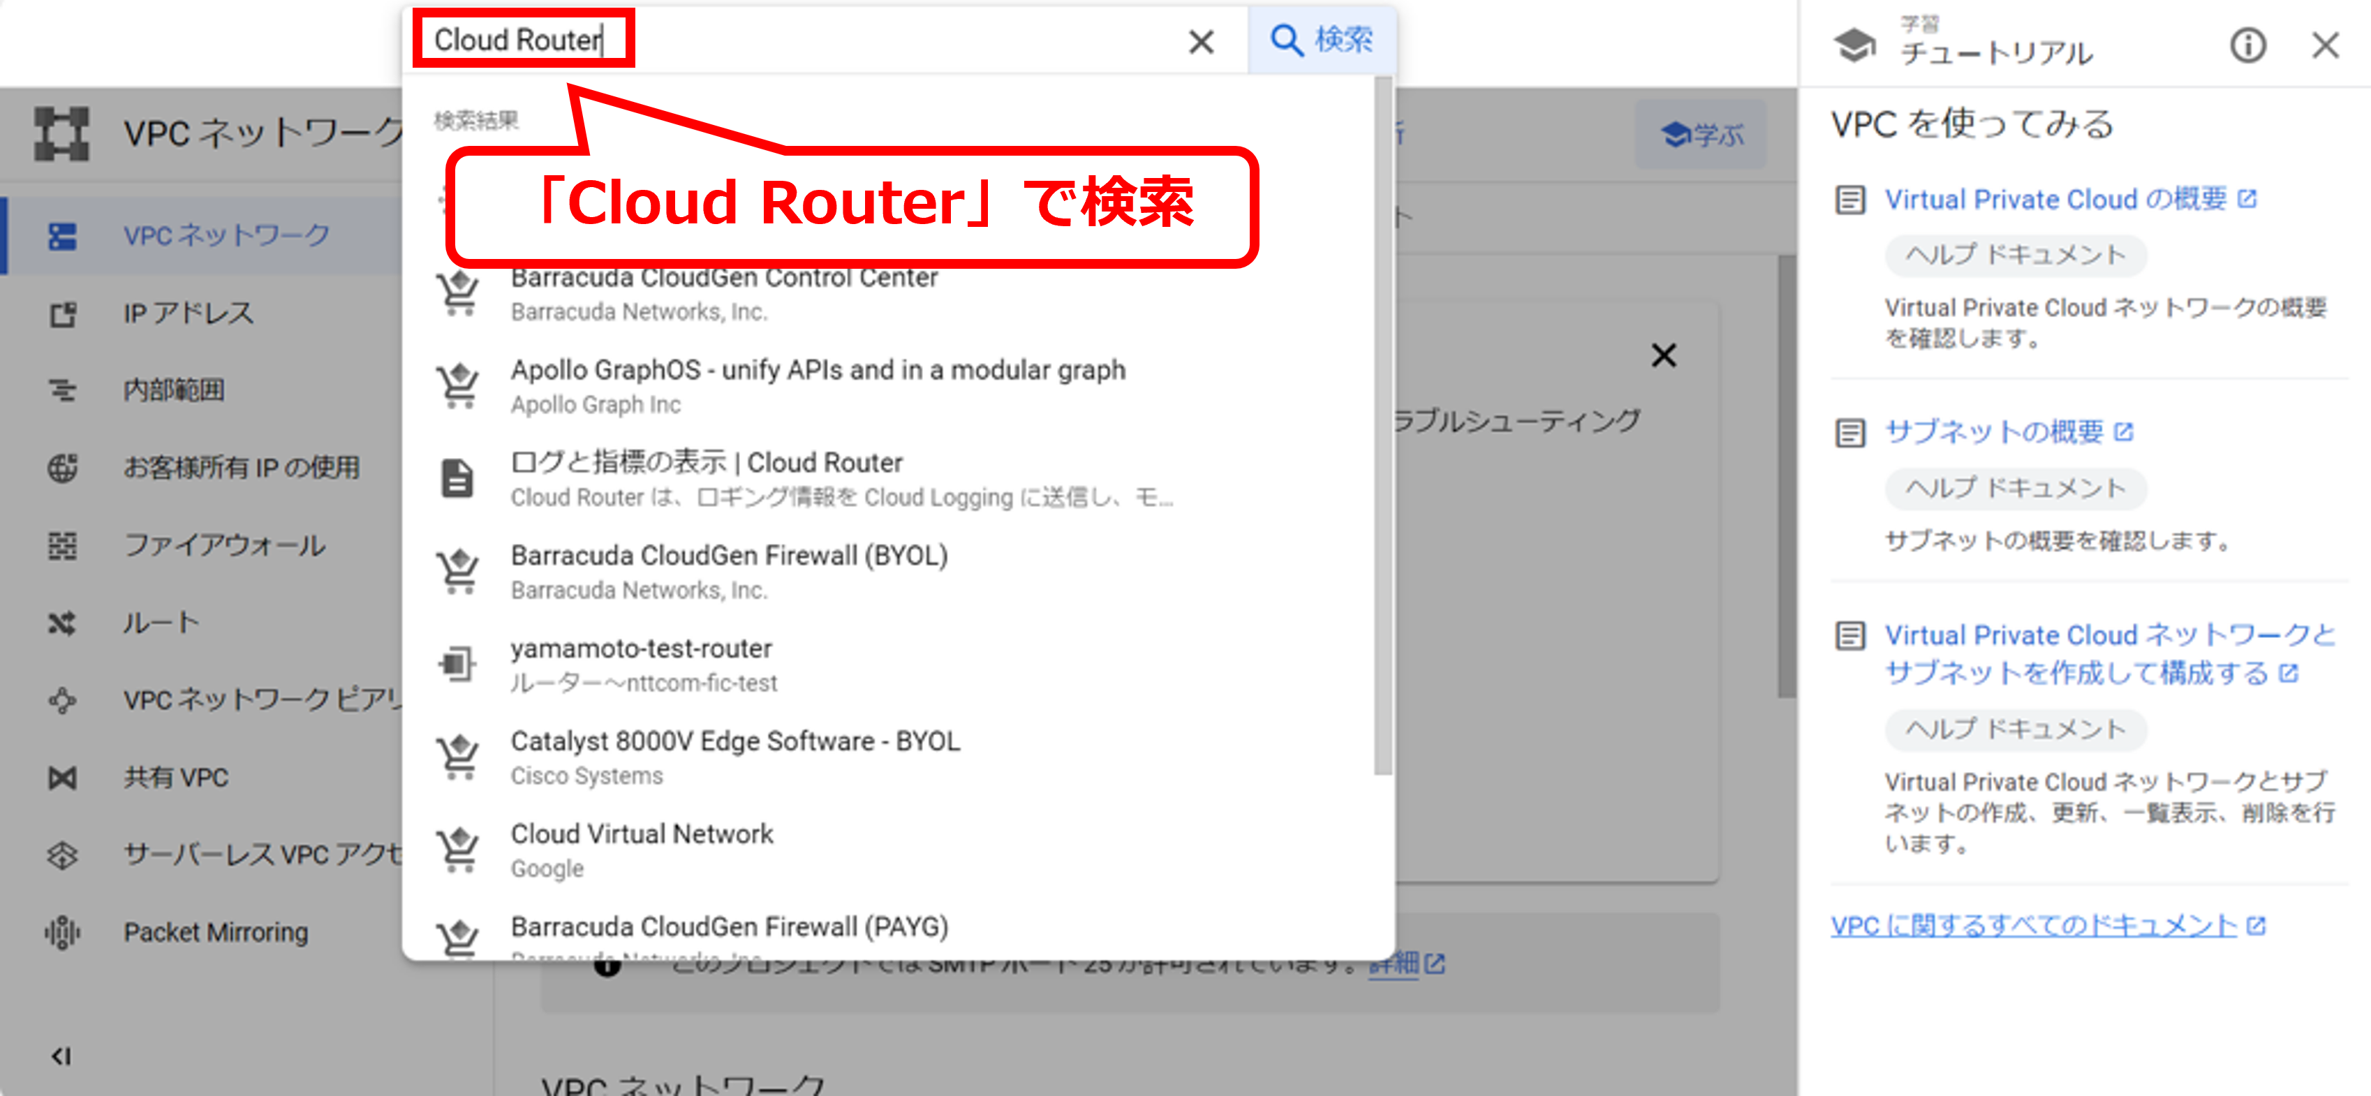Screen dimensions: 2371x1096
Task: Open Packet Mirroring sidebar icon
Action: pyautogui.click(x=63, y=932)
